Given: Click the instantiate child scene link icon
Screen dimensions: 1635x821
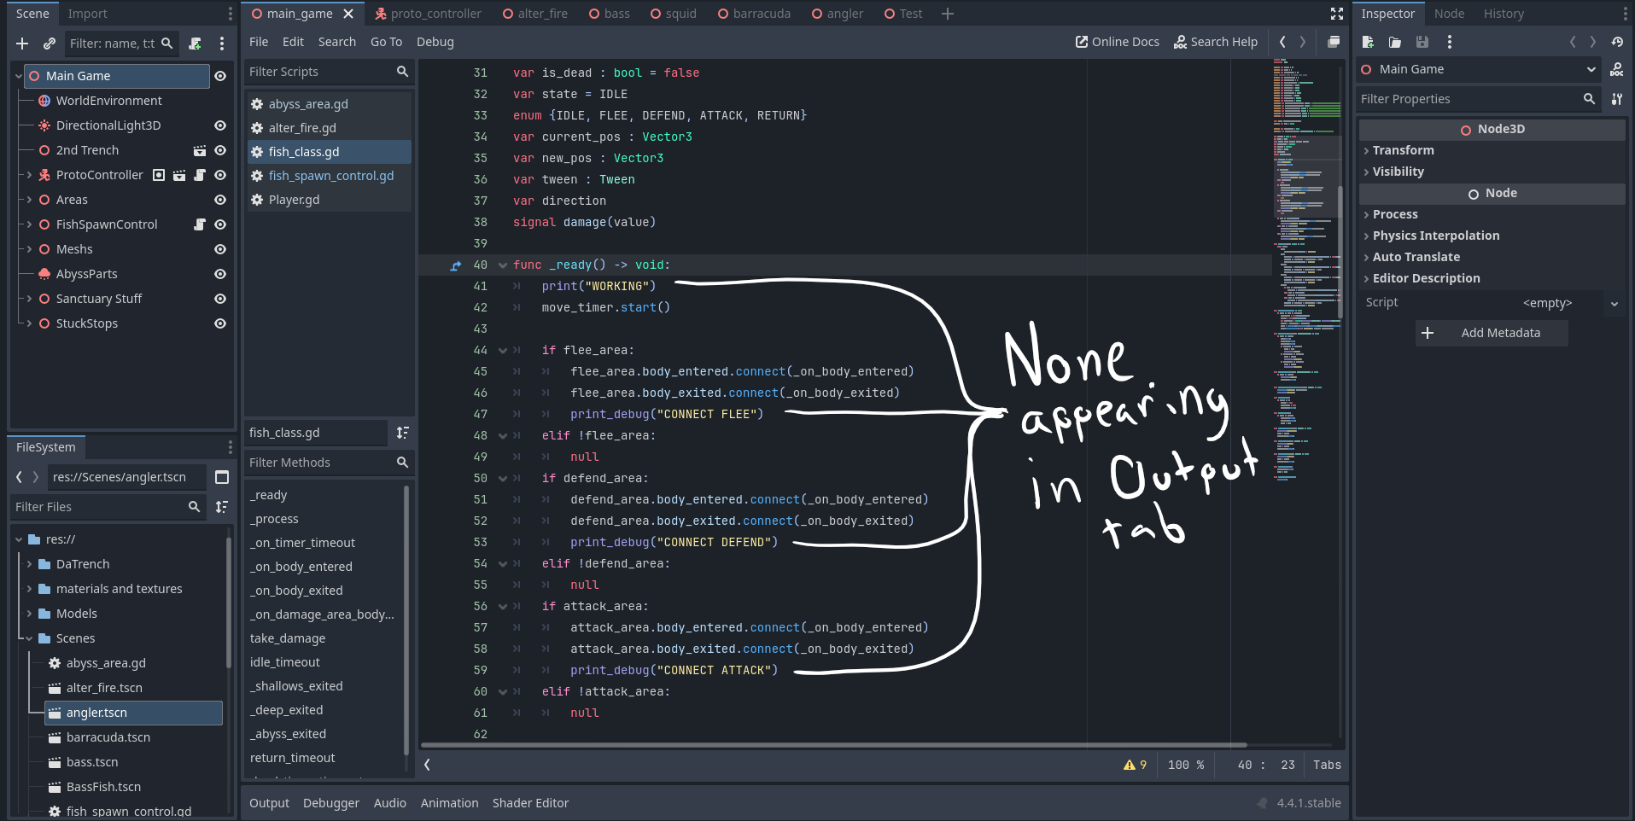Looking at the screenshot, I should point(50,44).
